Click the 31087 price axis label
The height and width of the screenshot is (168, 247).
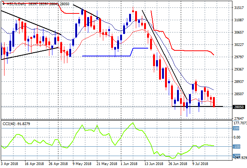[x=239, y=20]
